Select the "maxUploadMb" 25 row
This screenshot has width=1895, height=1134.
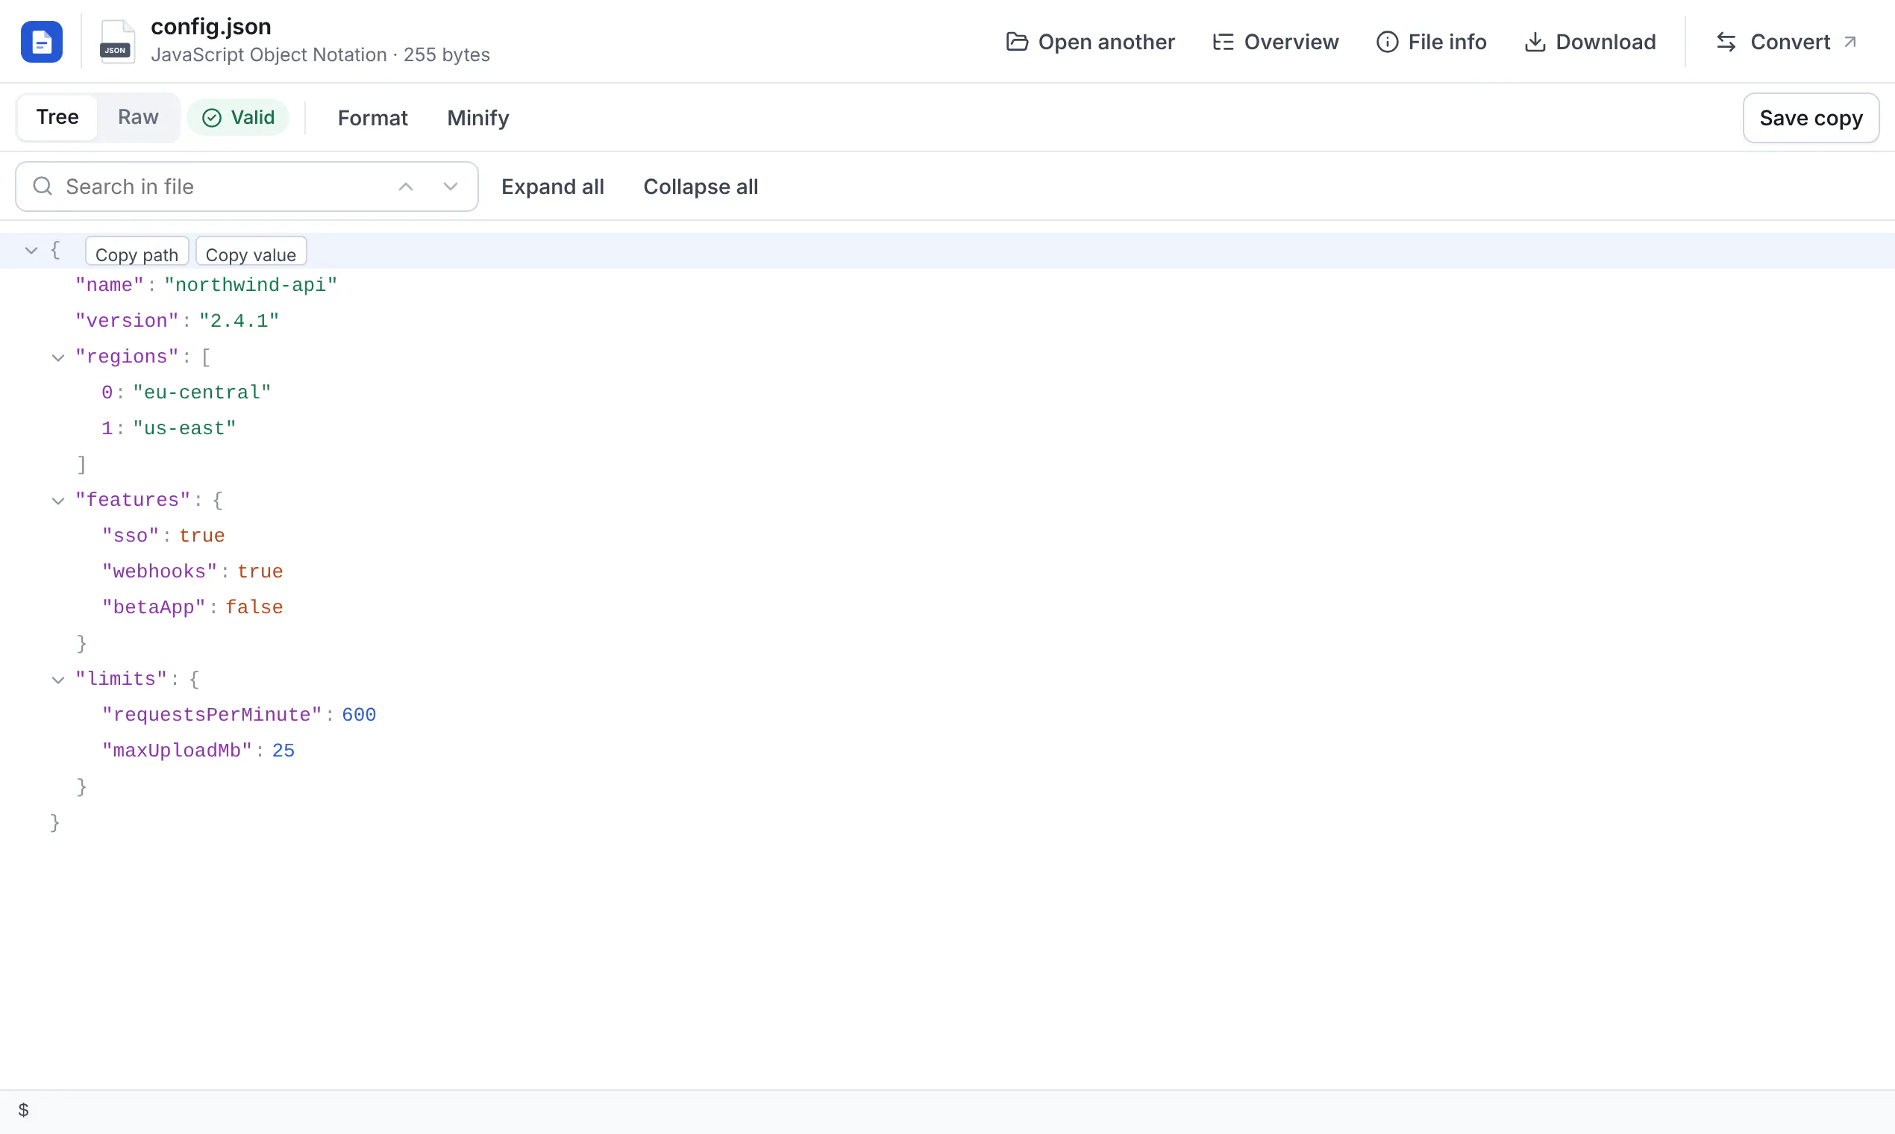pyautogui.click(x=947, y=751)
